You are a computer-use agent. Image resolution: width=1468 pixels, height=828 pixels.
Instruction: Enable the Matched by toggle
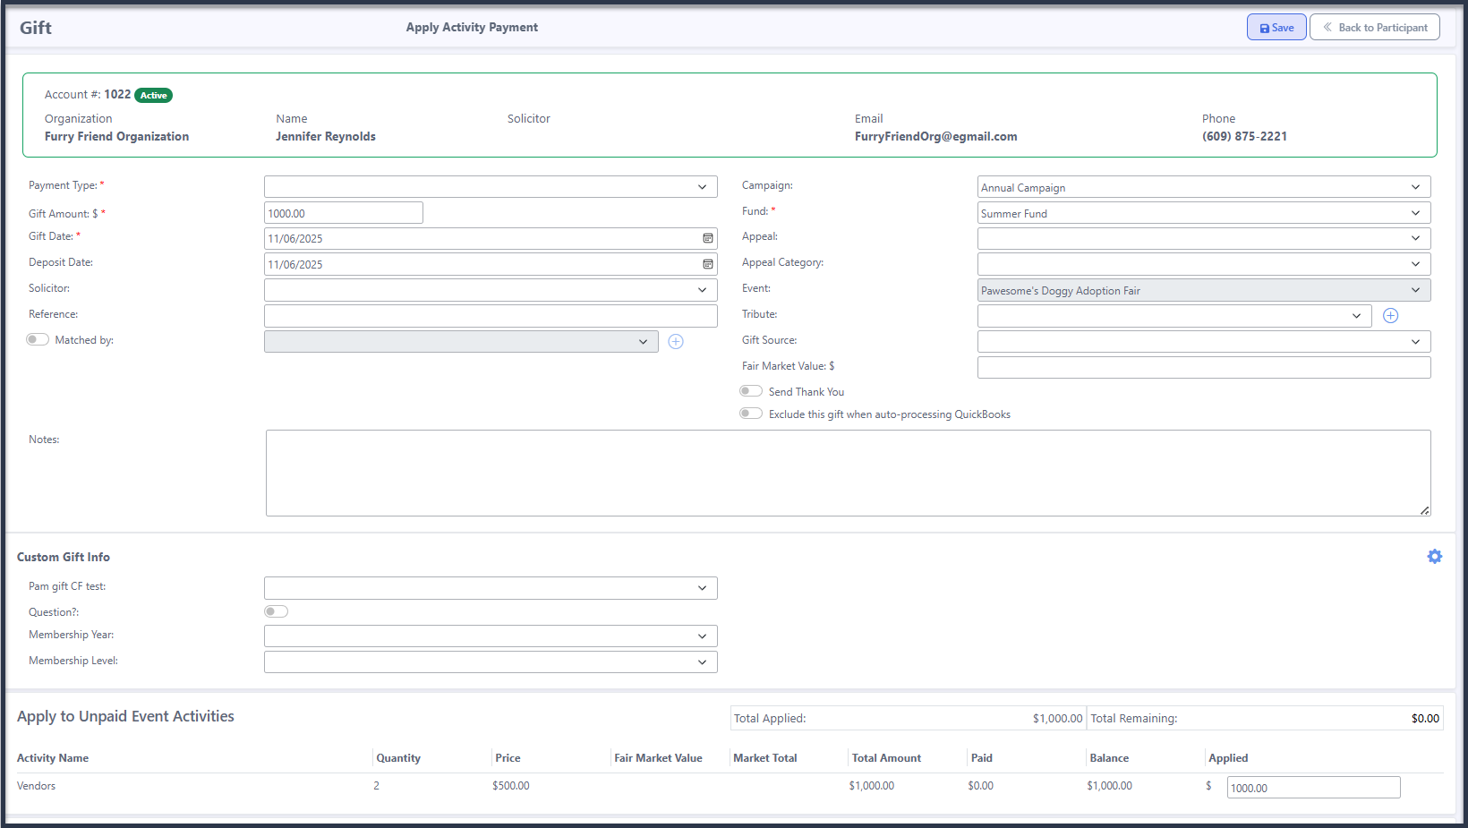38,340
